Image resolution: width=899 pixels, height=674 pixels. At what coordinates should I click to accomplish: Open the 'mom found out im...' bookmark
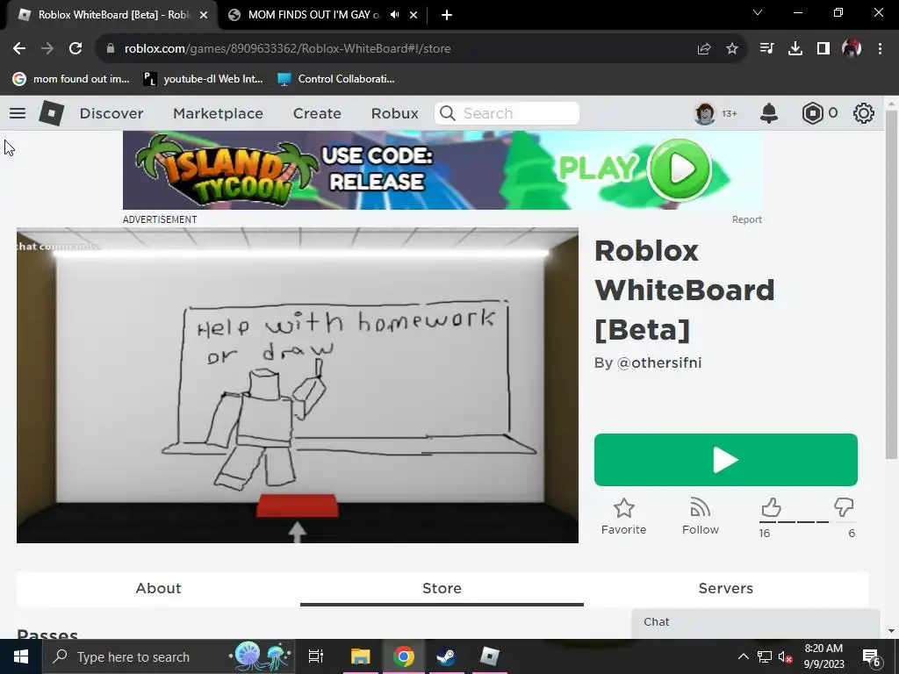71,79
